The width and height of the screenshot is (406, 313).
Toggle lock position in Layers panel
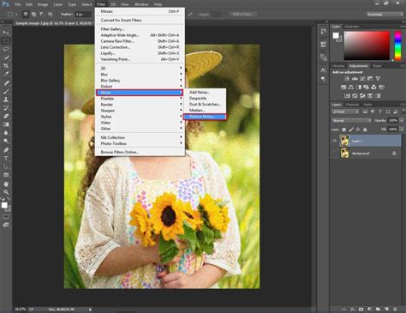tap(358, 129)
